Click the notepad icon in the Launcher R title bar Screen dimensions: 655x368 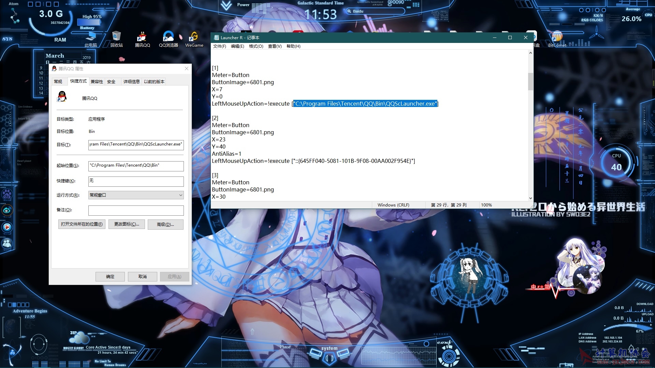click(216, 37)
